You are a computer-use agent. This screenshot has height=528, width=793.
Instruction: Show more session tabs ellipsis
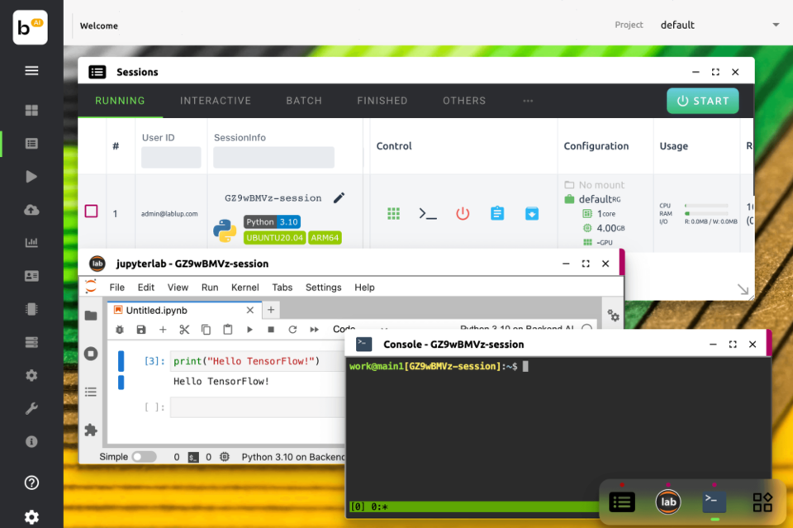(x=528, y=101)
